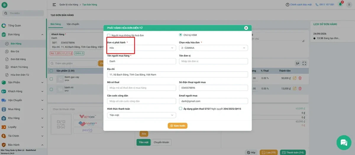Image resolution: width=355 pixels, height=155 pixels.
Task: Click the Lưu (F9) save button
Action: 269,153
